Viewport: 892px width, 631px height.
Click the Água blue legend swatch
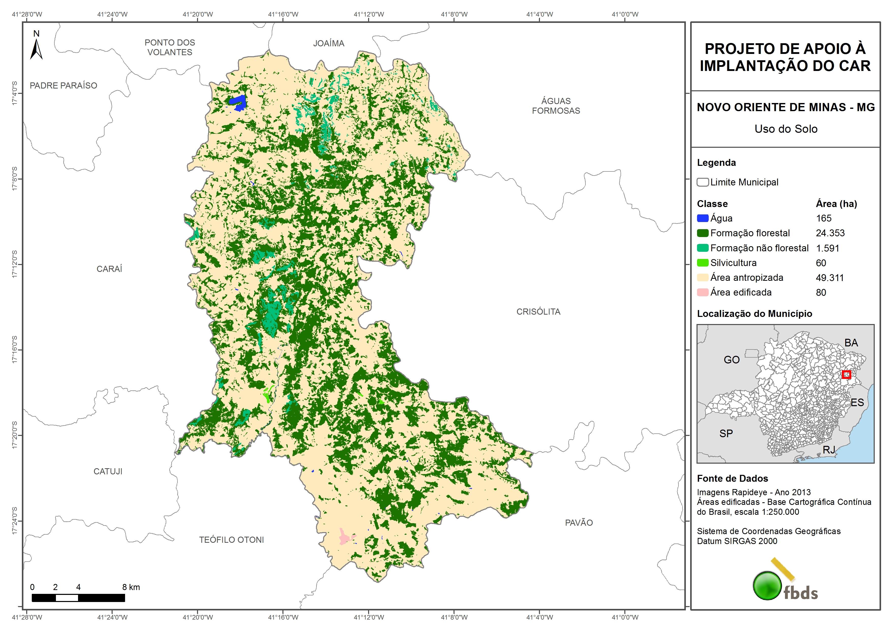tap(702, 218)
